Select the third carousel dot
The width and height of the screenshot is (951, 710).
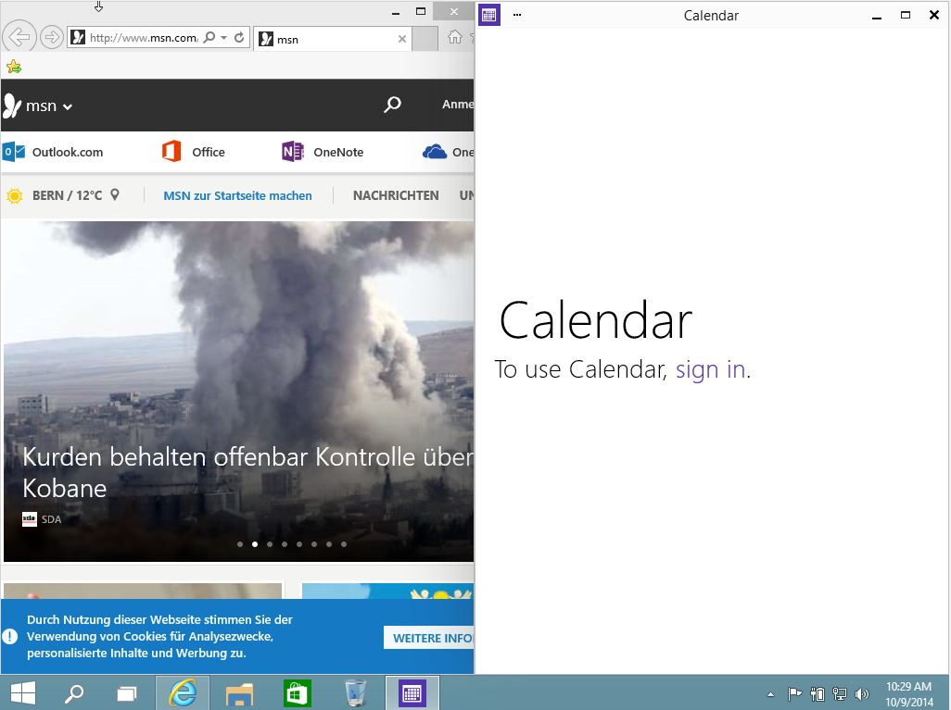(270, 544)
